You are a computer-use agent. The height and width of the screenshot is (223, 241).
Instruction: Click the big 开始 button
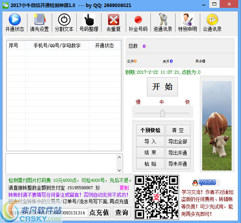point(162,87)
